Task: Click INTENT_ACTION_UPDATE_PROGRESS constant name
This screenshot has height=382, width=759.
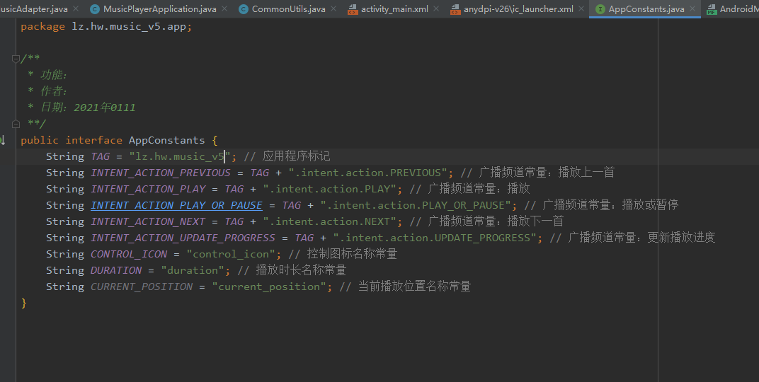Action: [x=183, y=238]
